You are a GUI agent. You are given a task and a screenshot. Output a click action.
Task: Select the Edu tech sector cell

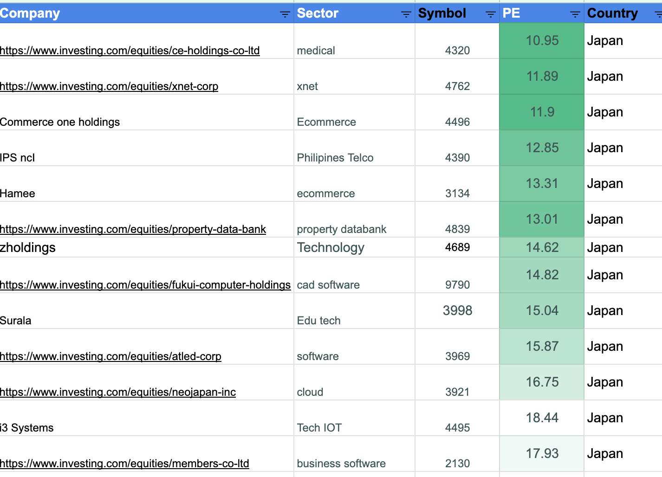pos(355,311)
